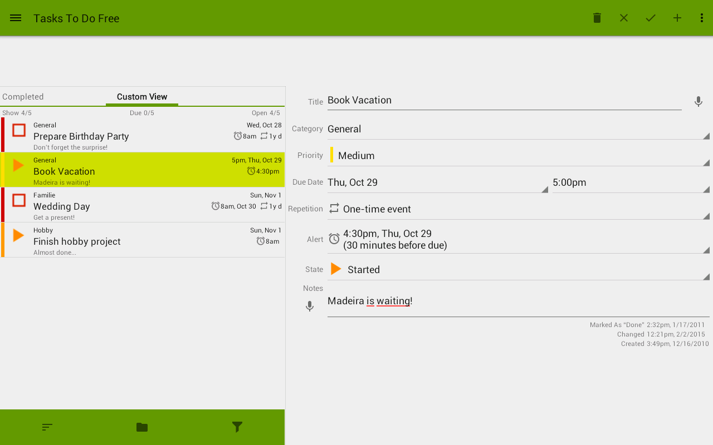The height and width of the screenshot is (445, 713).
Task: Click repeat icon on Prepare Birthday Party
Action: pyautogui.click(x=265, y=136)
